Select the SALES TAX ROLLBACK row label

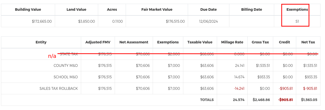click(59, 89)
